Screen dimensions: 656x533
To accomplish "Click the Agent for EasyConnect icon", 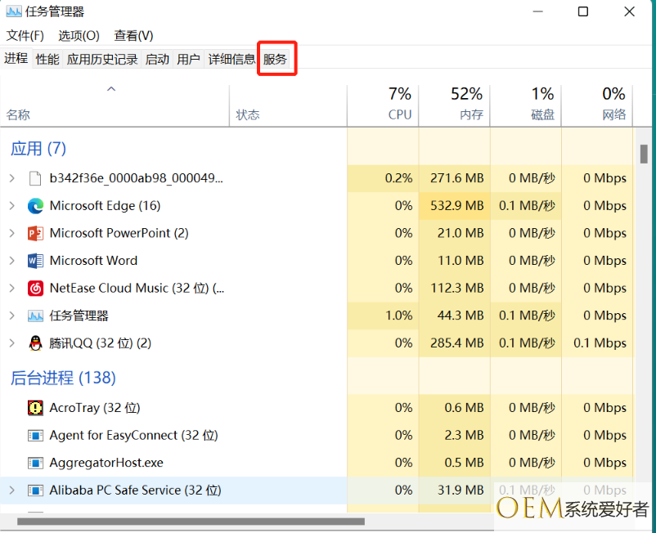I will [35, 436].
